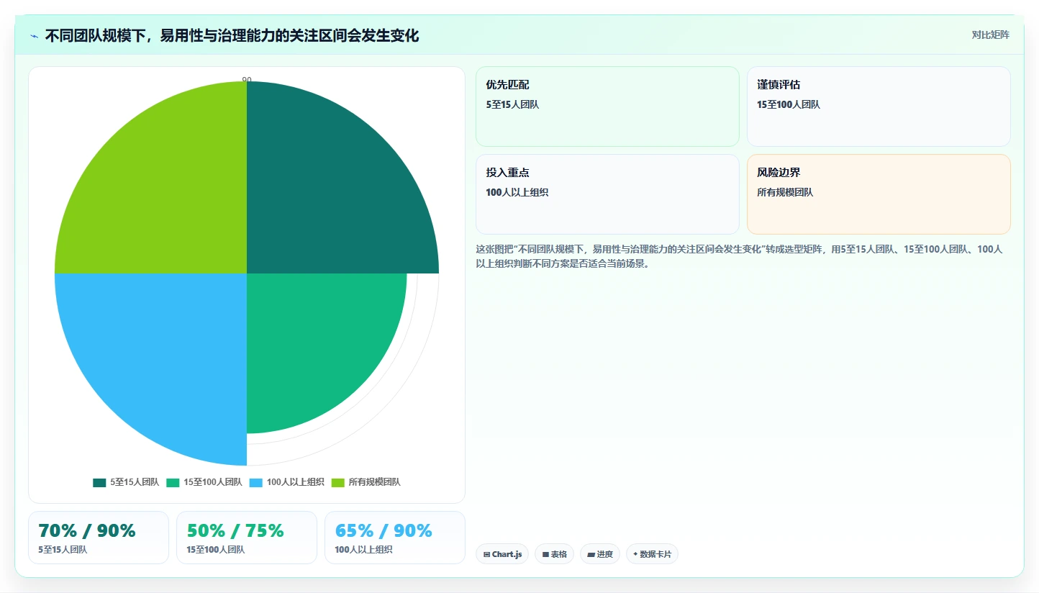Select the 数据卡片 chip

coord(652,554)
